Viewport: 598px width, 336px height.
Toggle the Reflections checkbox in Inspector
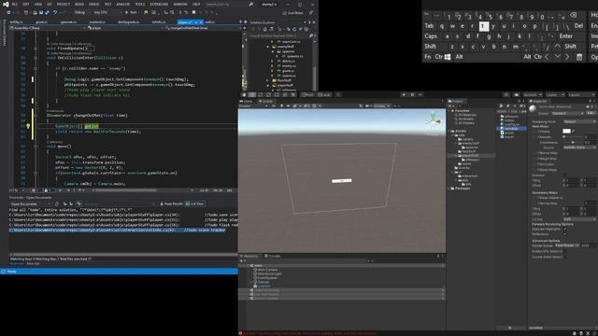click(565, 234)
